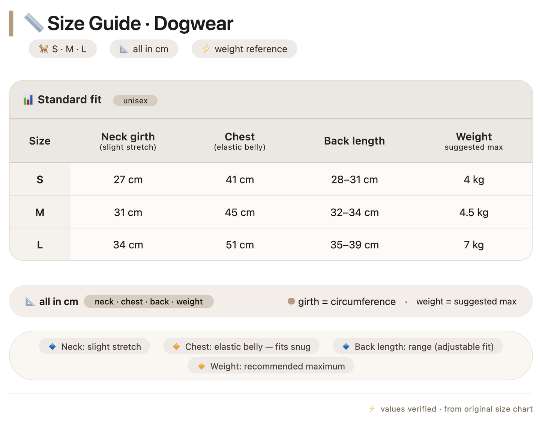The width and height of the screenshot is (542, 431).
Task: Click the set-square icon in top 'all in cm' chip
Action: 124,49
